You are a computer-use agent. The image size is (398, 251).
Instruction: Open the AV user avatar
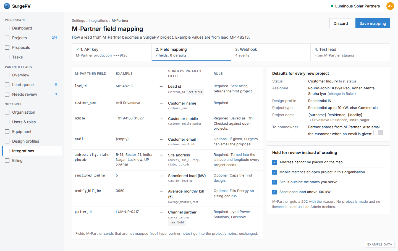pyautogui.click(x=390, y=6)
